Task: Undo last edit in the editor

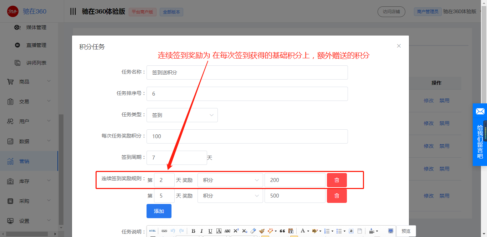Action: (x=173, y=231)
